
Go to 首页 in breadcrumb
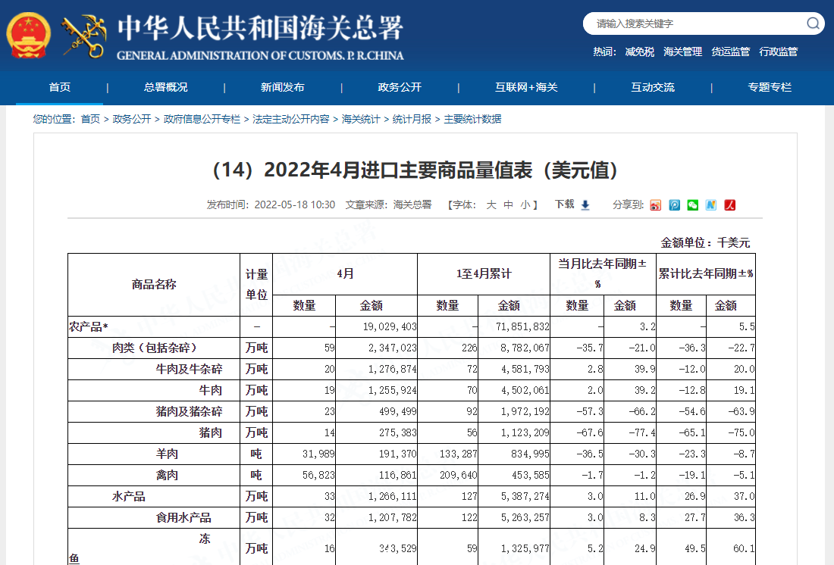(90, 119)
